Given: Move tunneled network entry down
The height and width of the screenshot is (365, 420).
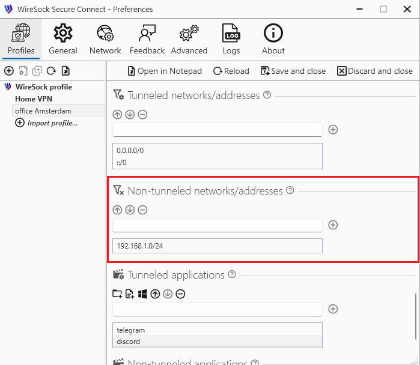Looking at the screenshot, I should pyautogui.click(x=130, y=115).
